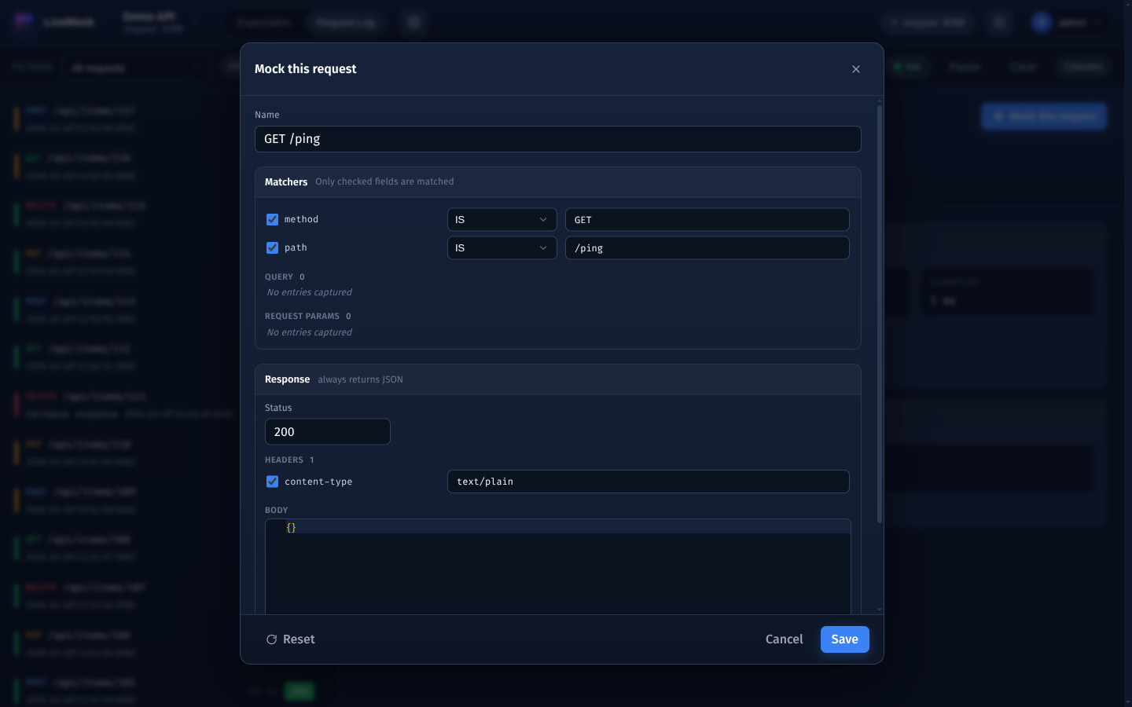Click the Reset circular arrow icon

[271, 639]
